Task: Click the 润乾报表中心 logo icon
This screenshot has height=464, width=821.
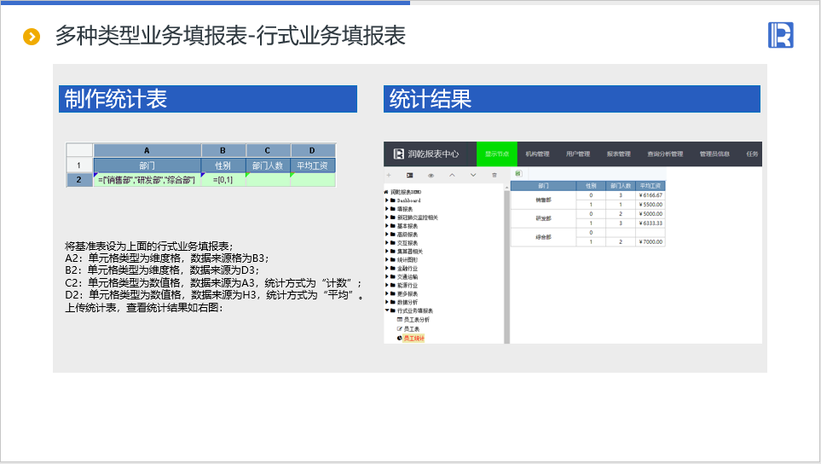Action: [x=398, y=154]
